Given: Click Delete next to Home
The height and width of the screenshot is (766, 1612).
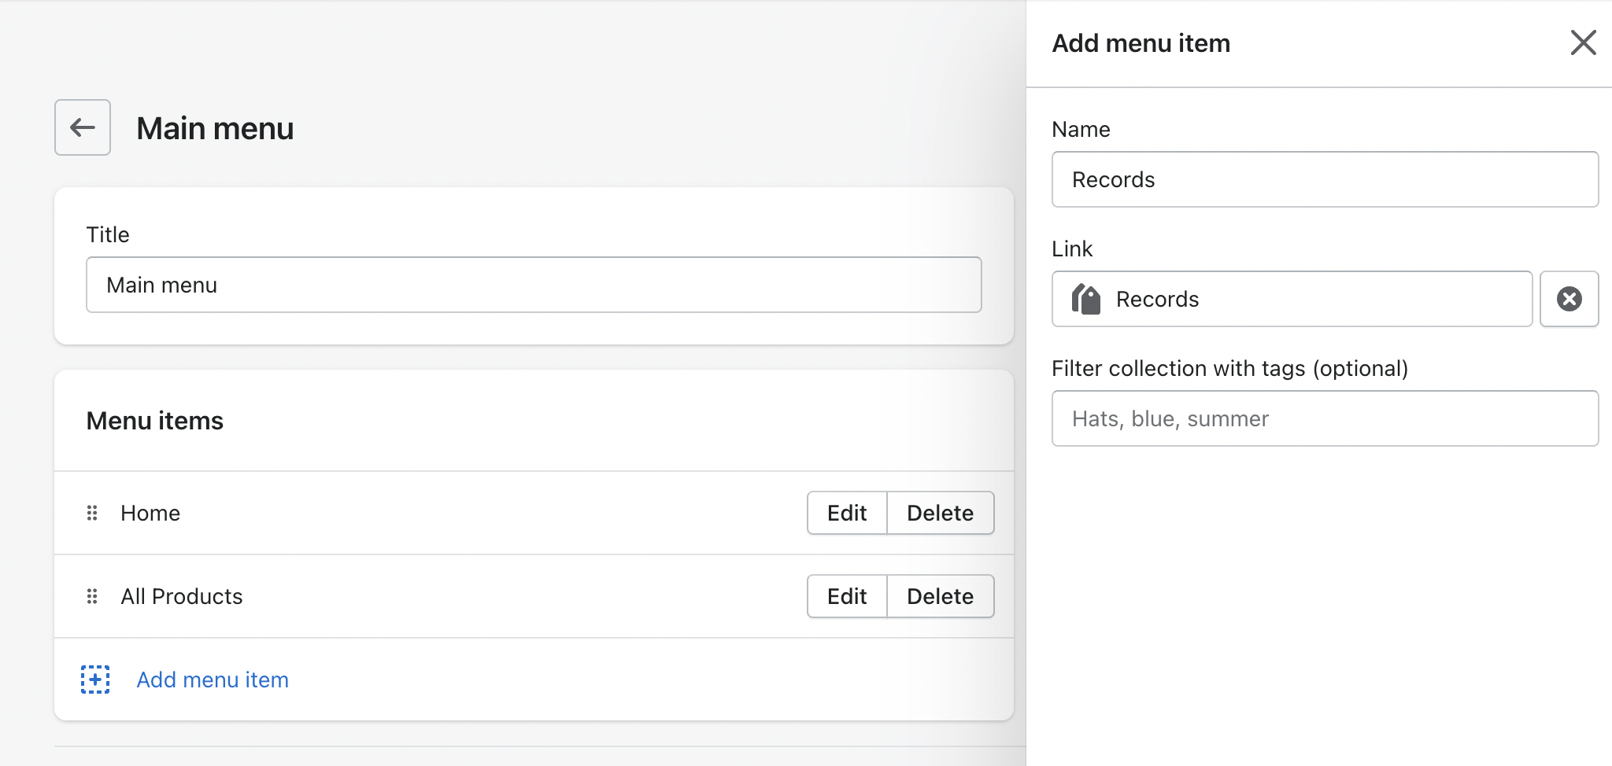Looking at the screenshot, I should click(x=941, y=513).
